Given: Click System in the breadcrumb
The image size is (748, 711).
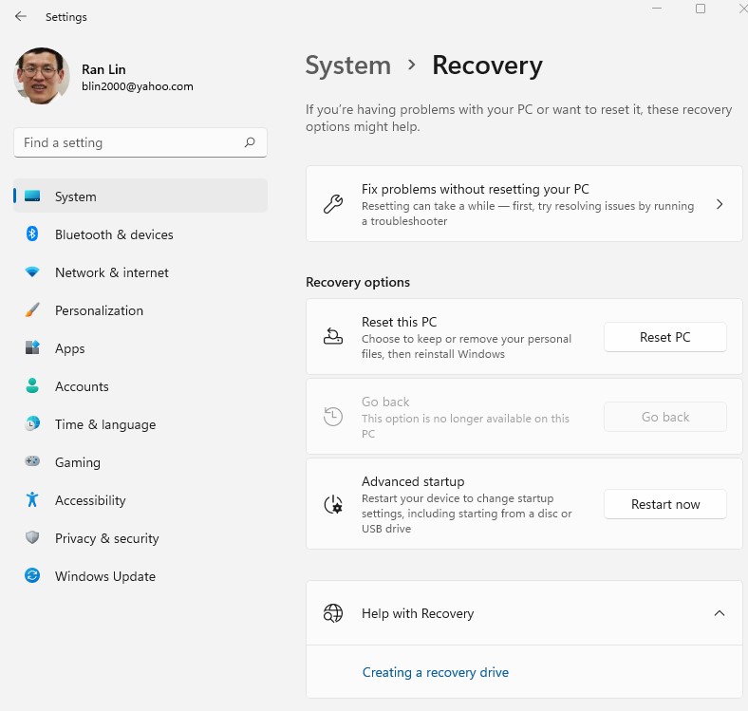Looking at the screenshot, I should click(x=347, y=65).
